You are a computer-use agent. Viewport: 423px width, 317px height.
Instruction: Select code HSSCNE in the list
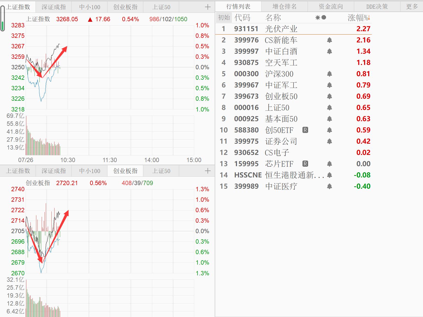click(x=248, y=175)
